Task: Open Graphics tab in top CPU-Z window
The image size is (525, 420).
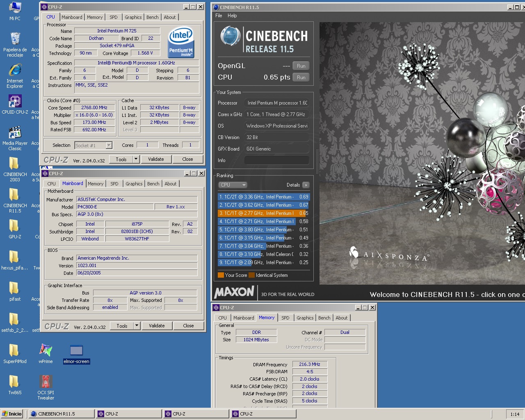Action: point(133,17)
